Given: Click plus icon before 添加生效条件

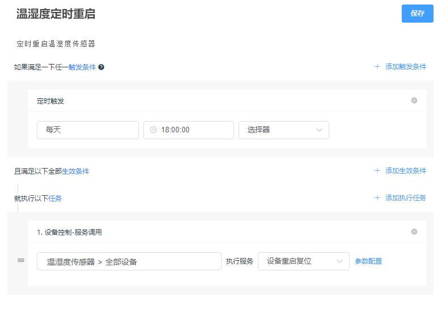Looking at the screenshot, I should (377, 171).
